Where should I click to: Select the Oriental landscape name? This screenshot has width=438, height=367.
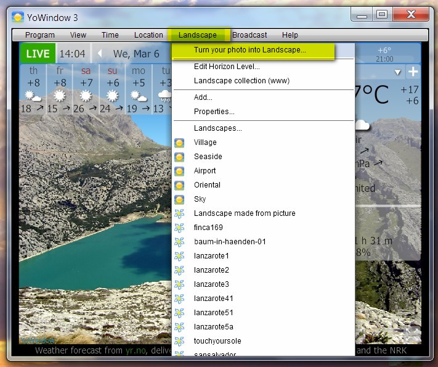(x=207, y=185)
